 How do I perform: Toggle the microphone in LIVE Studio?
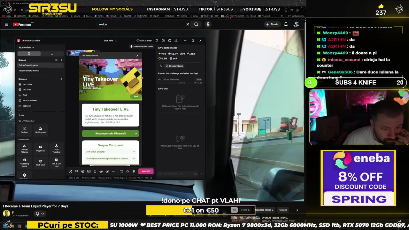coord(134,172)
